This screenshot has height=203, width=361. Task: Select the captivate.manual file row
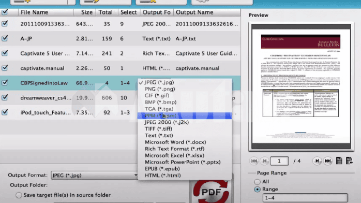coord(120,68)
